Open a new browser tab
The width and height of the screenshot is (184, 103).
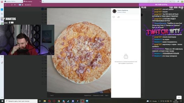click(43, 1)
